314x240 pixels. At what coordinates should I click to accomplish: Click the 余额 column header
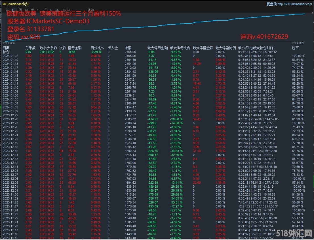pos(128,48)
